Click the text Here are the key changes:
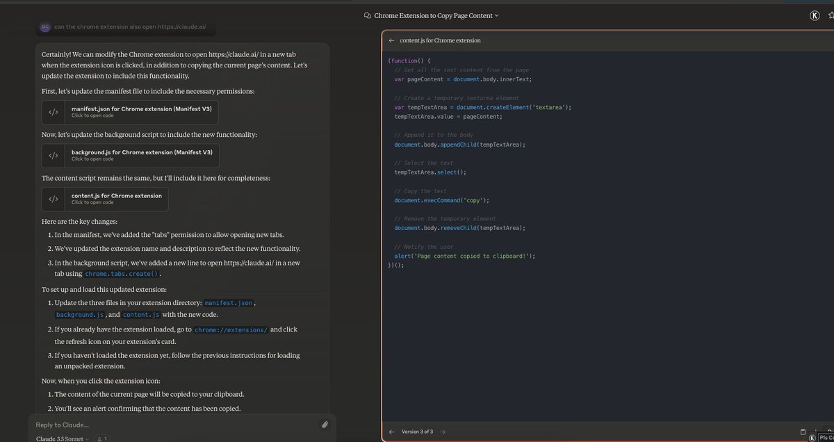This screenshot has height=442, width=834. coord(79,221)
